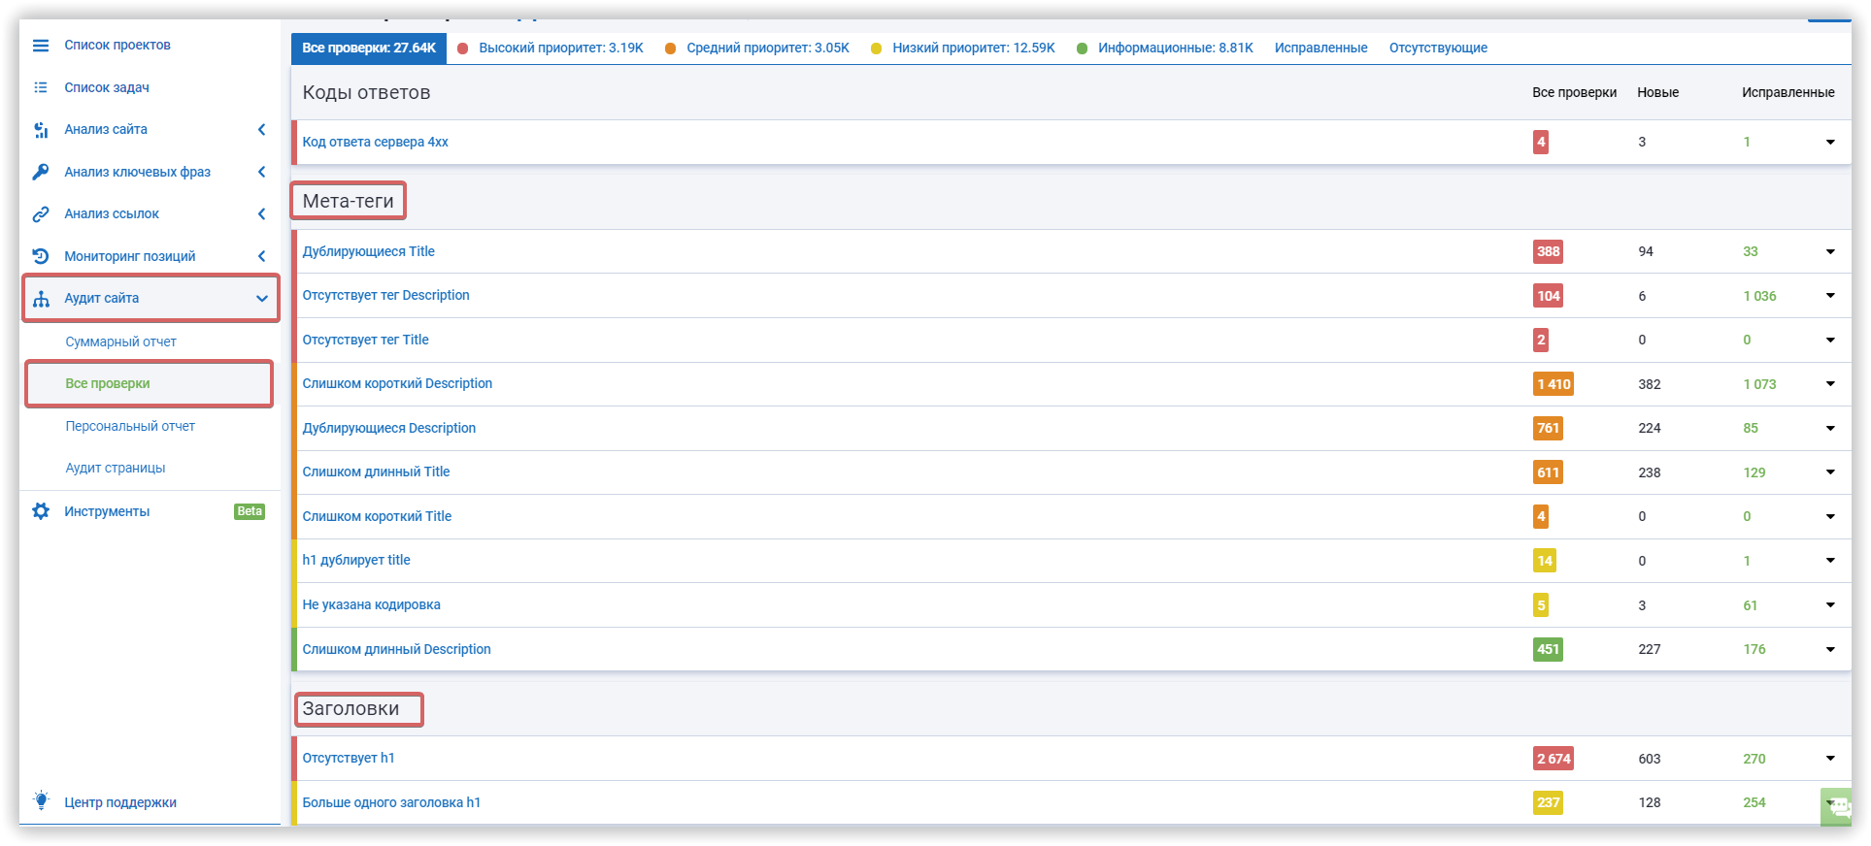Collapse the Аудит сайта chevron
The height and width of the screenshot is (846, 1871).
(x=261, y=299)
